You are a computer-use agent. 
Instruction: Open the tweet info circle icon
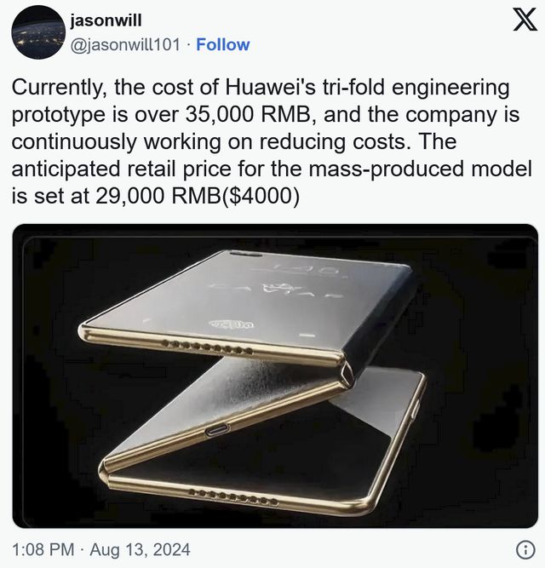click(x=525, y=550)
